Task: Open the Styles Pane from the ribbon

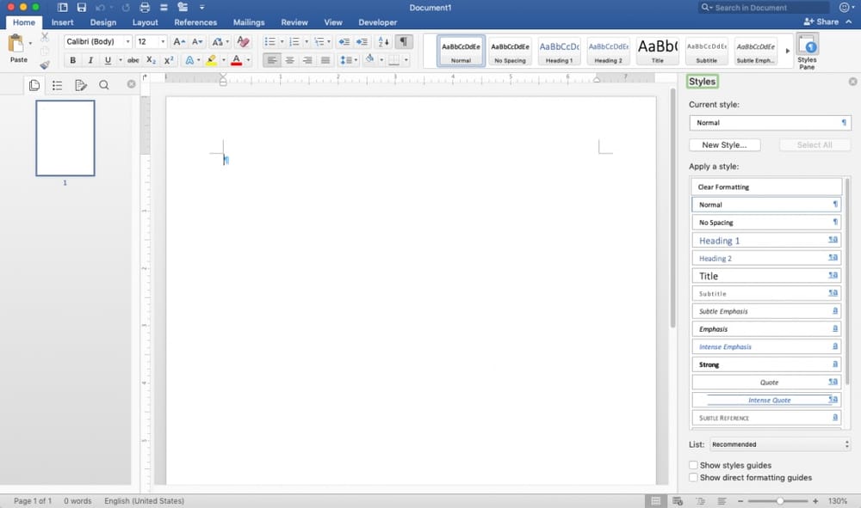Action: 808,50
